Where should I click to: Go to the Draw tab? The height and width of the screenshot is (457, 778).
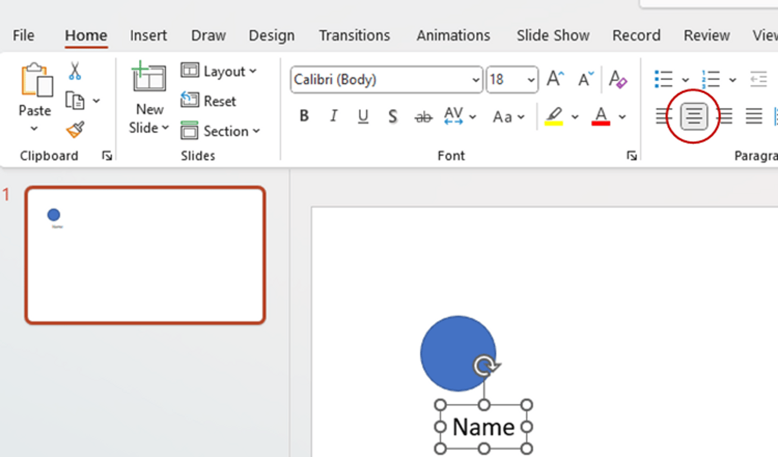tap(208, 36)
